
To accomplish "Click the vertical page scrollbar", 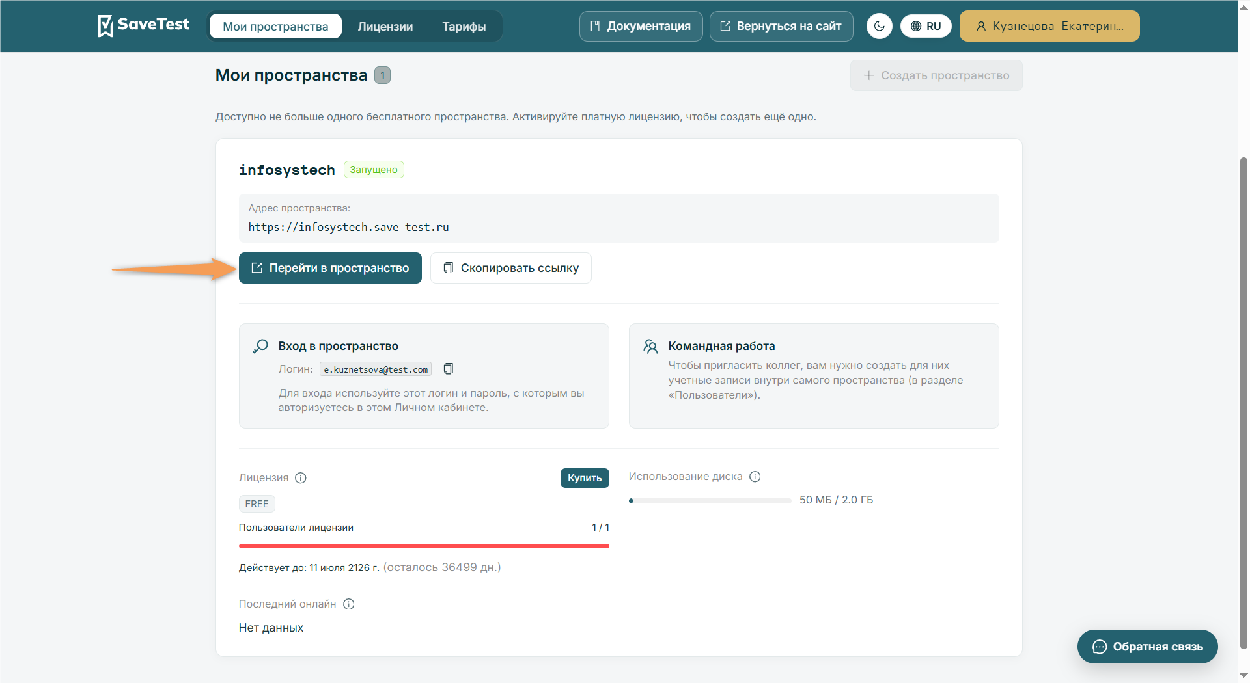I will (1243, 403).
